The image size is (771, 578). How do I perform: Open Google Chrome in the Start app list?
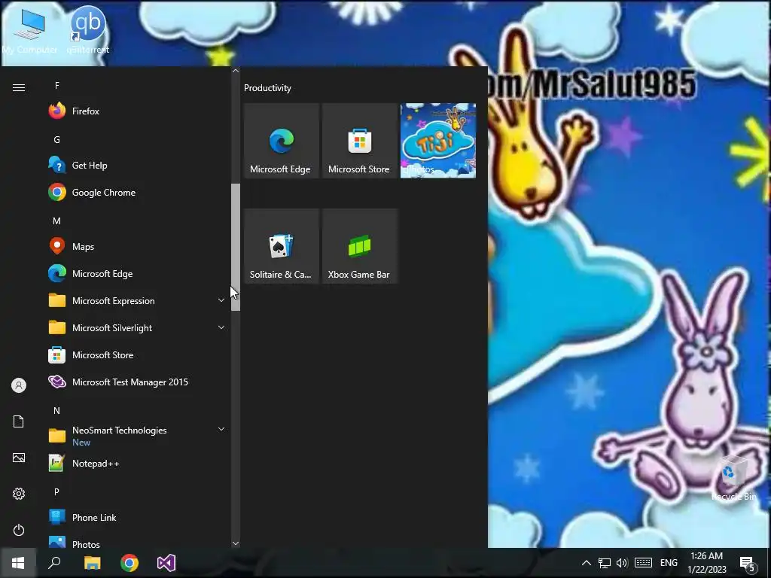pos(137,192)
